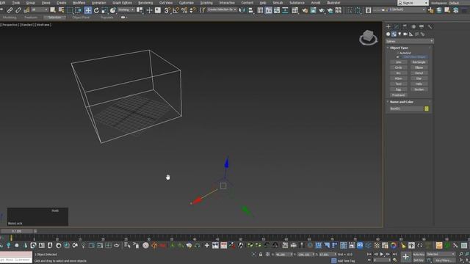Select the Rectangular Selection Region tool

tap(70, 10)
